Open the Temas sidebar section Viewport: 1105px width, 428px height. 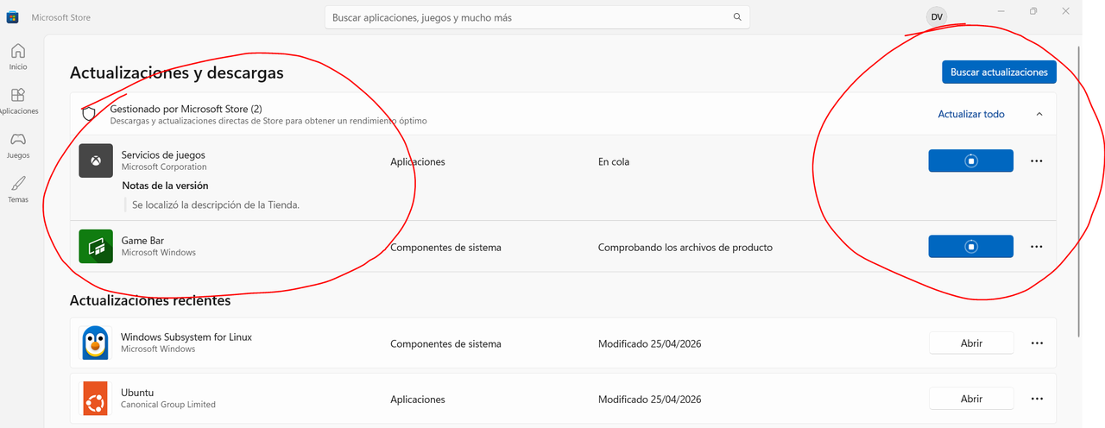tap(18, 189)
